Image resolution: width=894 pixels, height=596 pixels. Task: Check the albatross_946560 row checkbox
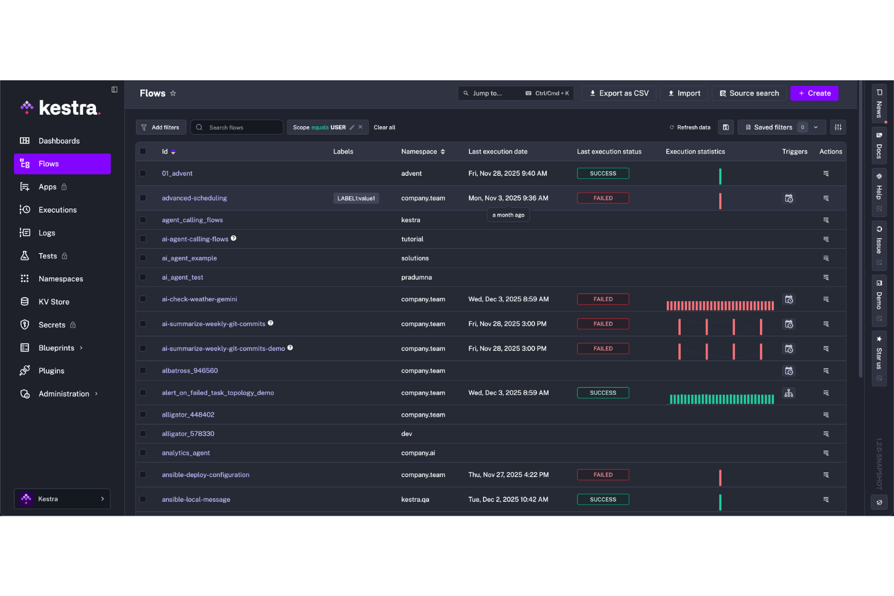click(x=143, y=371)
